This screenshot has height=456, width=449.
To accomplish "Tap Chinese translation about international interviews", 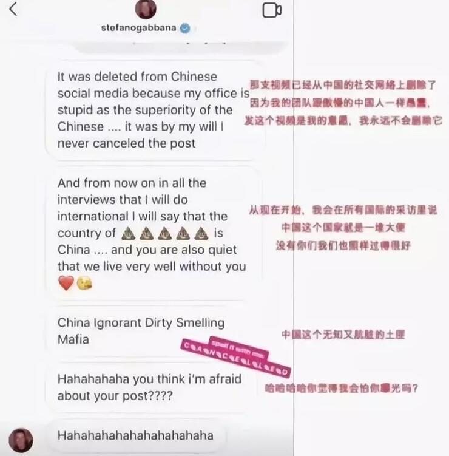I will coord(343,228).
